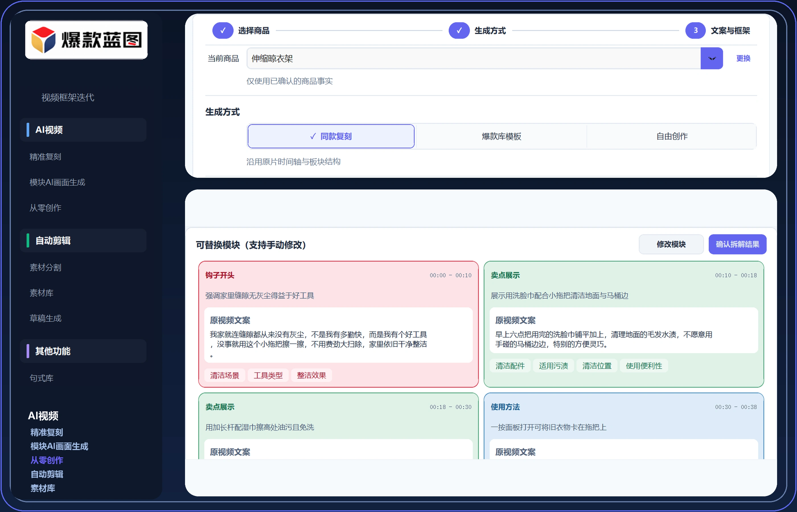
Task: Open 句式库 sidebar item
Action: 41,378
